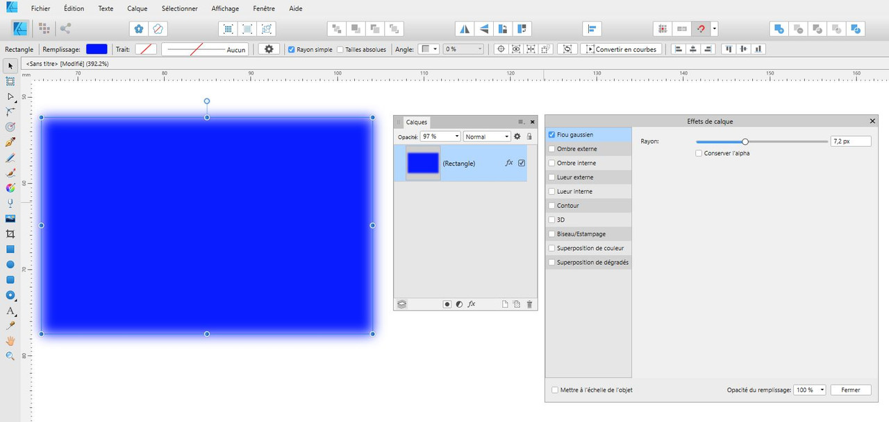Click Convertir en courbes button

620,49
